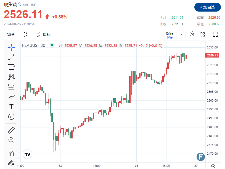Open the candlestick chart style menu

pyautogui.click(x=26, y=35)
